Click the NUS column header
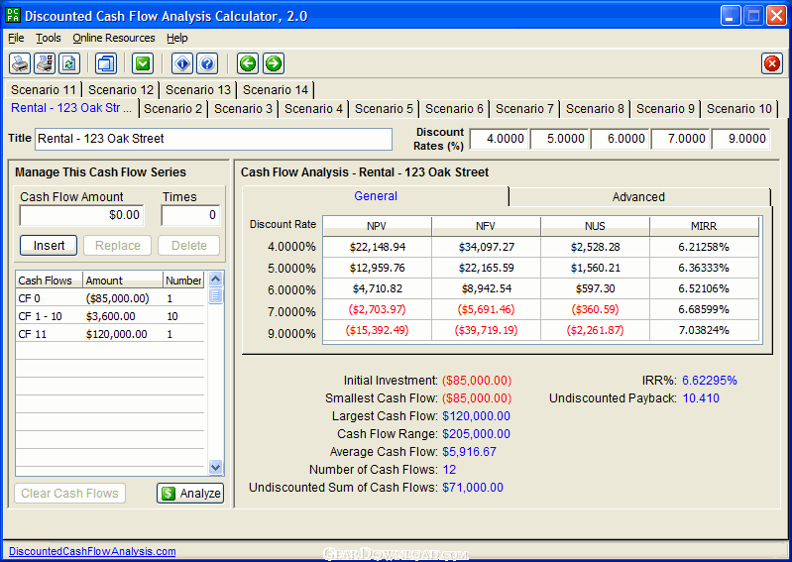 point(595,226)
